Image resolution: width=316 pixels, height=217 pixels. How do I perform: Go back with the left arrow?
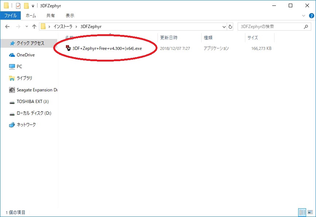pyautogui.click(x=7, y=27)
